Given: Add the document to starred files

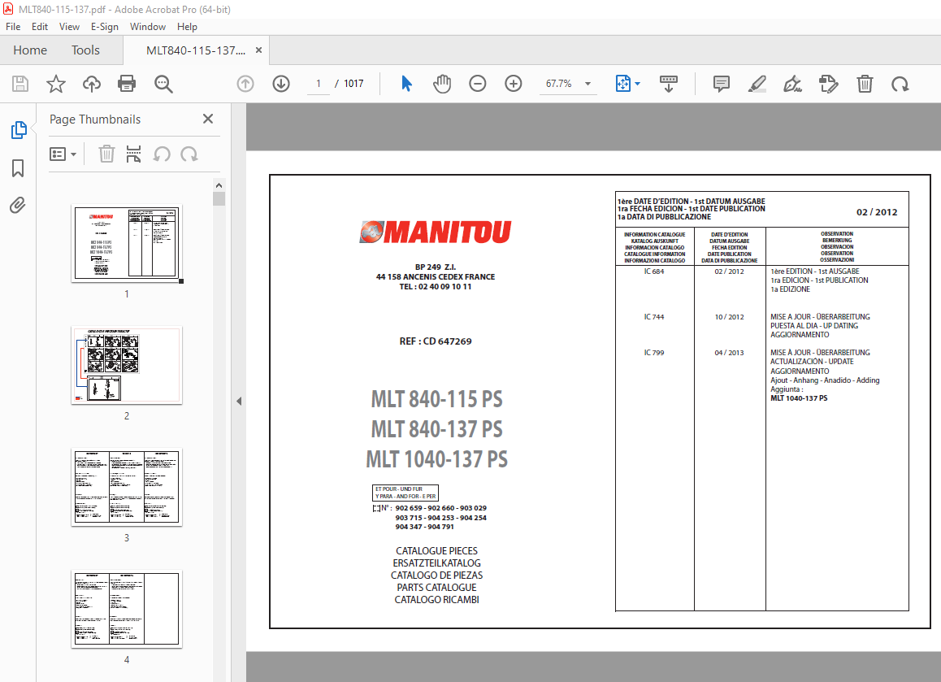Looking at the screenshot, I should click(x=56, y=84).
